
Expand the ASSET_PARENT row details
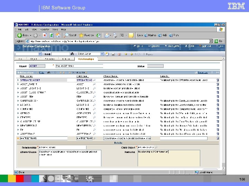tap(18, 84)
